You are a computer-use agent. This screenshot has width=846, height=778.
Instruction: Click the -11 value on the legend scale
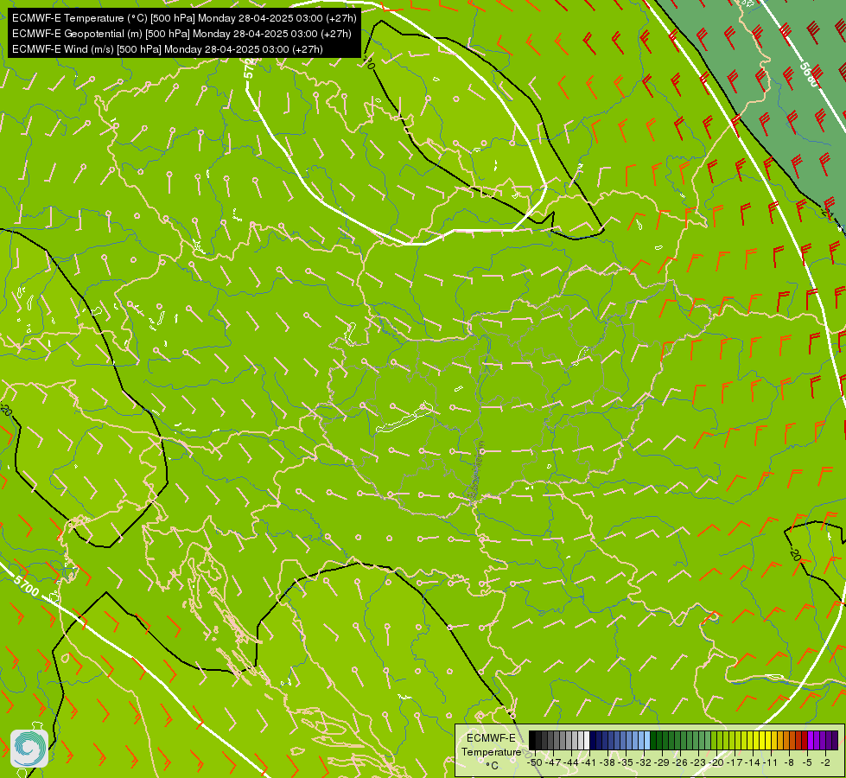pos(770,762)
